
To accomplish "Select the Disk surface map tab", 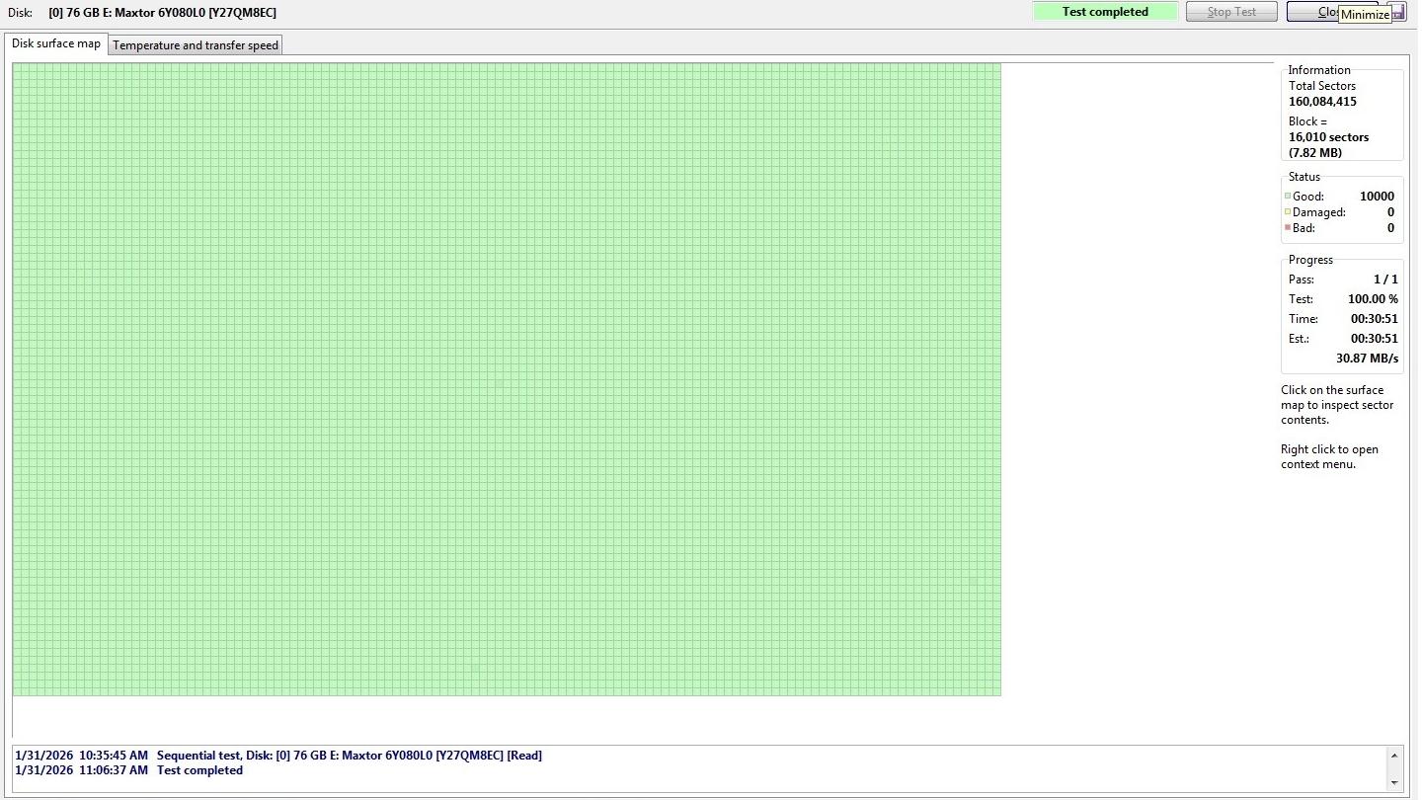I will [x=56, y=44].
